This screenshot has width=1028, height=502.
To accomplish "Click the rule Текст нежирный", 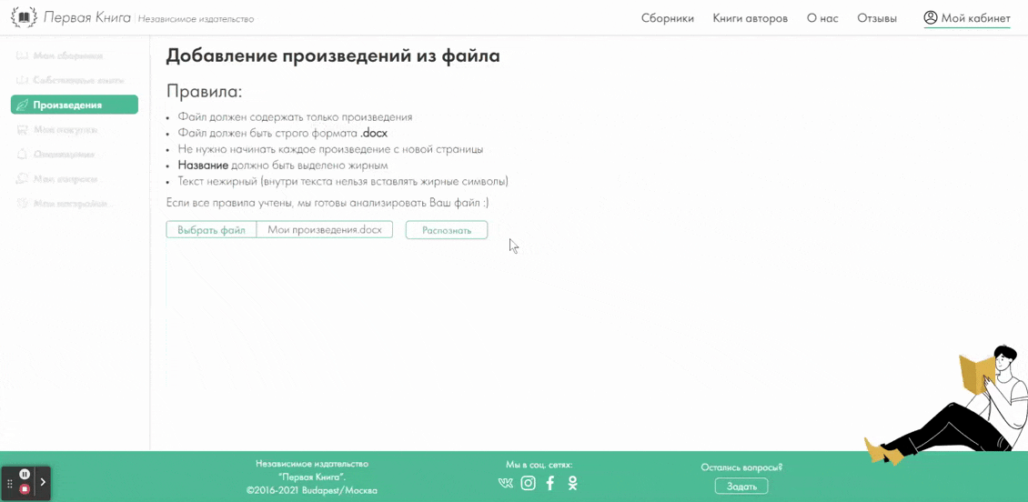I will 343,181.
